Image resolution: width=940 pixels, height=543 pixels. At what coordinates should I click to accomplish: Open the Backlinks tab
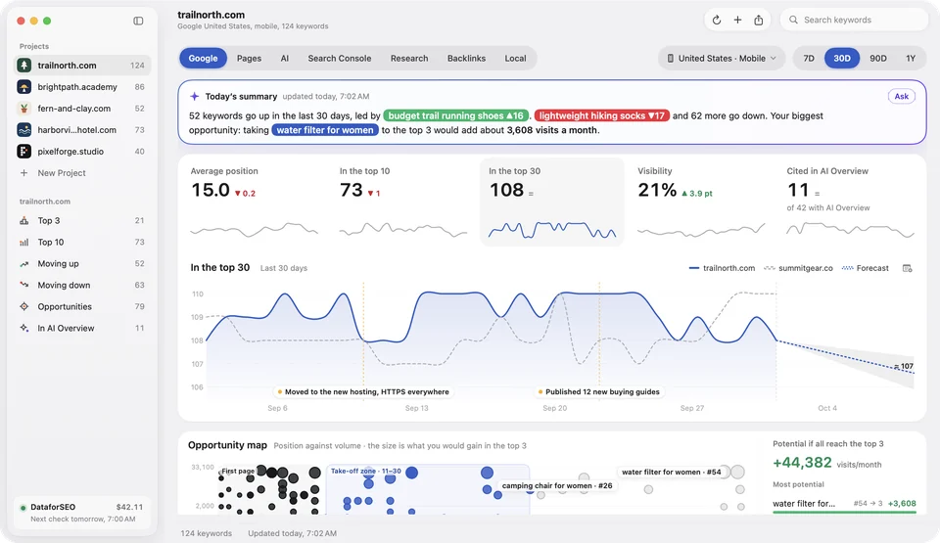(x=466, y=58)
